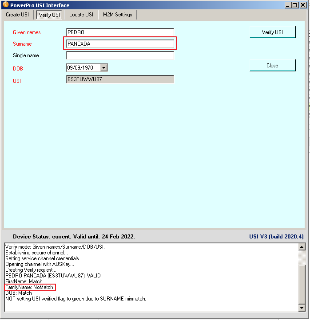Select the Verify USI tab
This screenshot has width=310, height=320.
[49, 15]
